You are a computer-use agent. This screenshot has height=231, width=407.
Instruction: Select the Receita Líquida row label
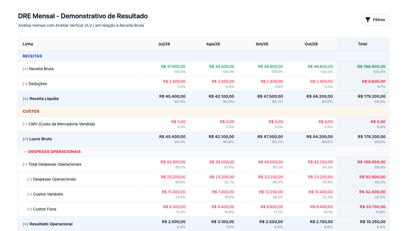[41, 99]
